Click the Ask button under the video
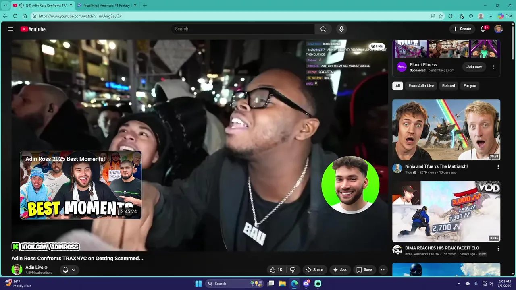The image size is (516, 290). click(339, 270)
